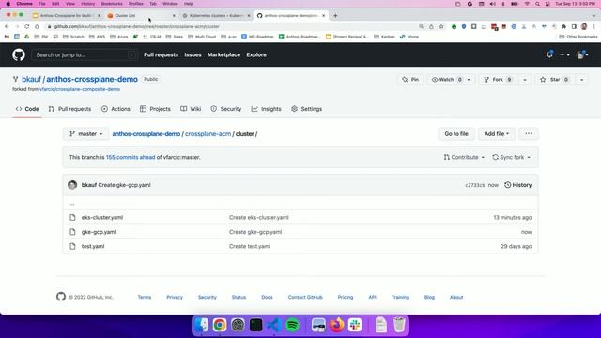
Task: Open Explore in top navigation
Action: 256,54
